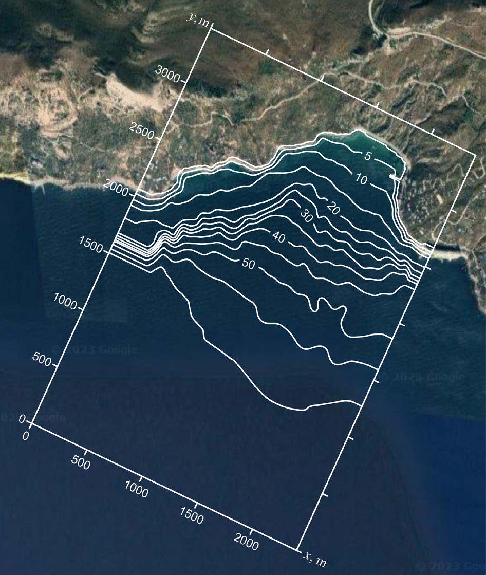
Task: Select the 3000 tick label on y-axis
Action: 167,76
